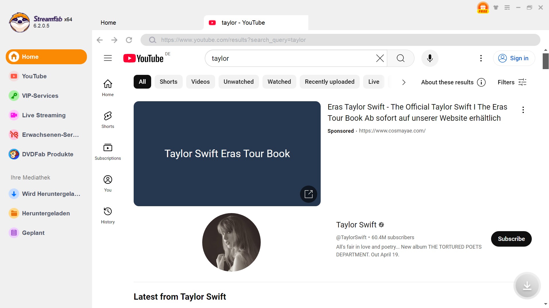The image size is (549, 308).
Task: Open YouTube mini-guide Shorts icon
Action: coord(108,120)
